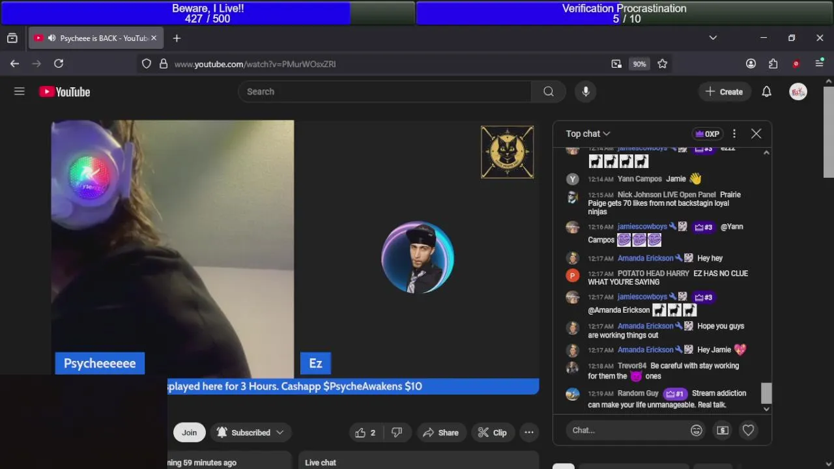Screen dimensions: 834x469
Task: Open the tracking protection shield icon
Action: 147,64
